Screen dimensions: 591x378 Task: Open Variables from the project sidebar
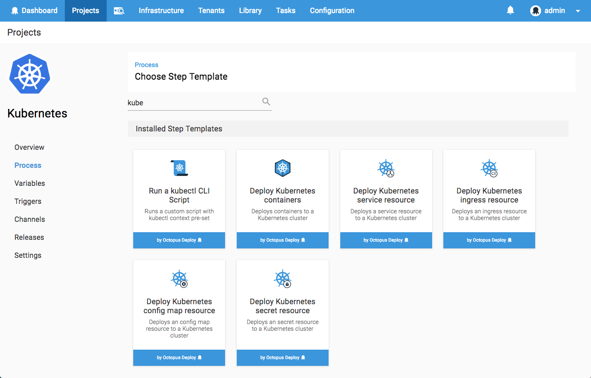point(29,183)
